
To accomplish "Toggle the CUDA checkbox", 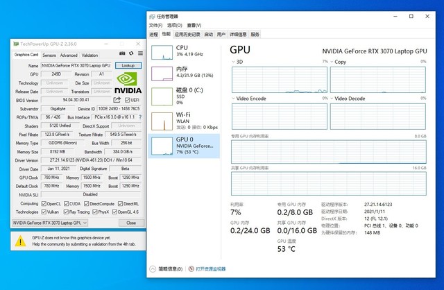I will point(67,203).
